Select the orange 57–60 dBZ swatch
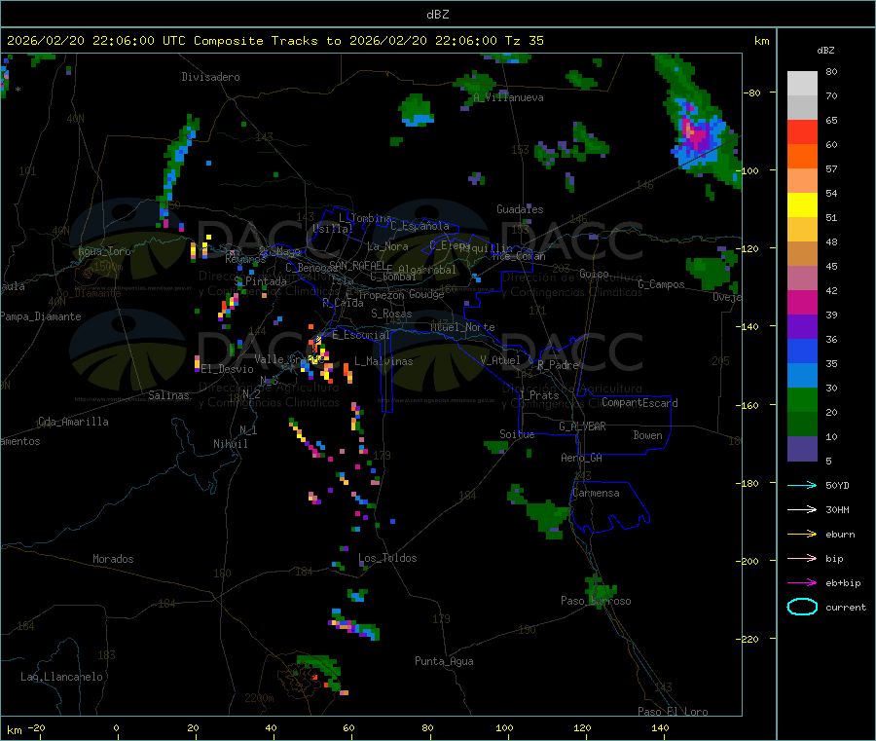The width and height of the screenshot is (876, 741). (802, 157)
